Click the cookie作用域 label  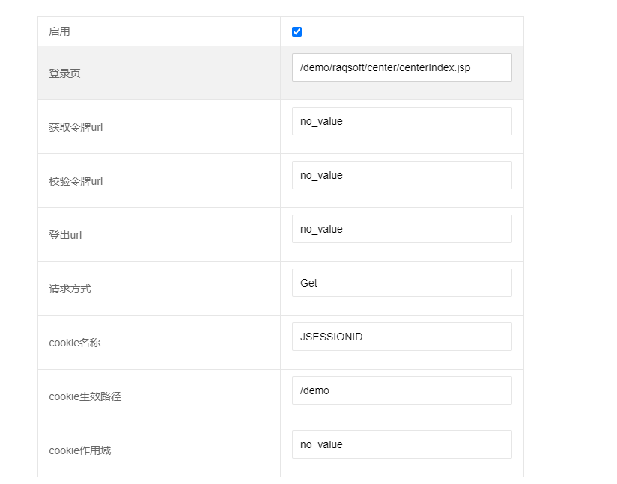coord(80,450)
